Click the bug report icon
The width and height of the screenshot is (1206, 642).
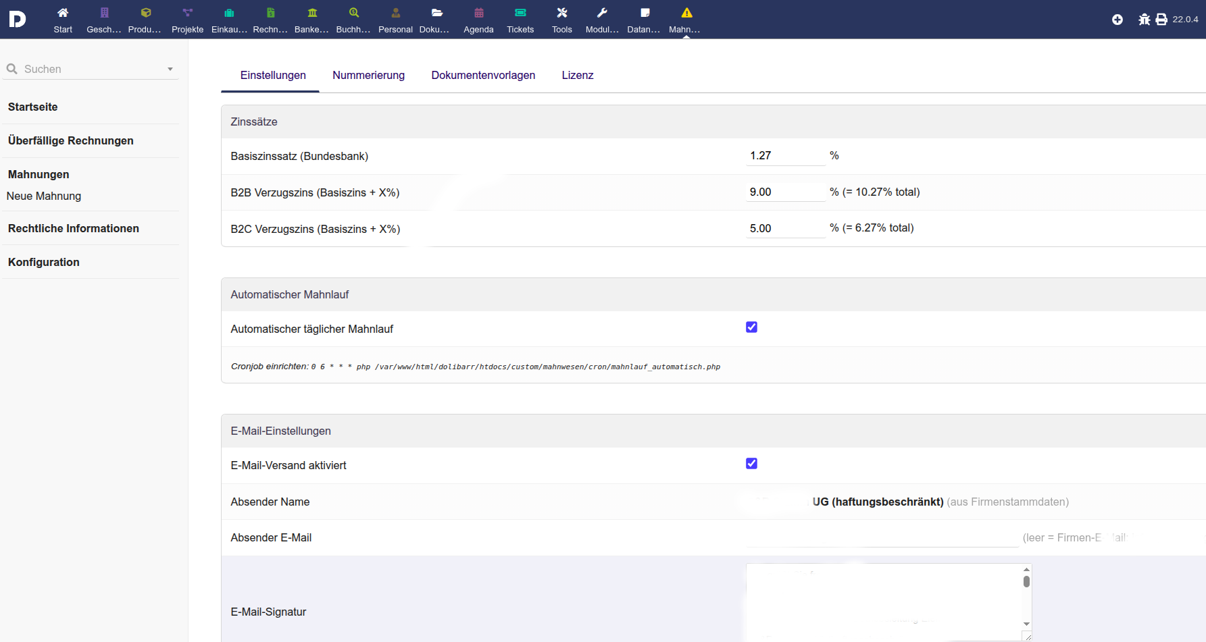pyautogui.click(x=1144, y=20)
